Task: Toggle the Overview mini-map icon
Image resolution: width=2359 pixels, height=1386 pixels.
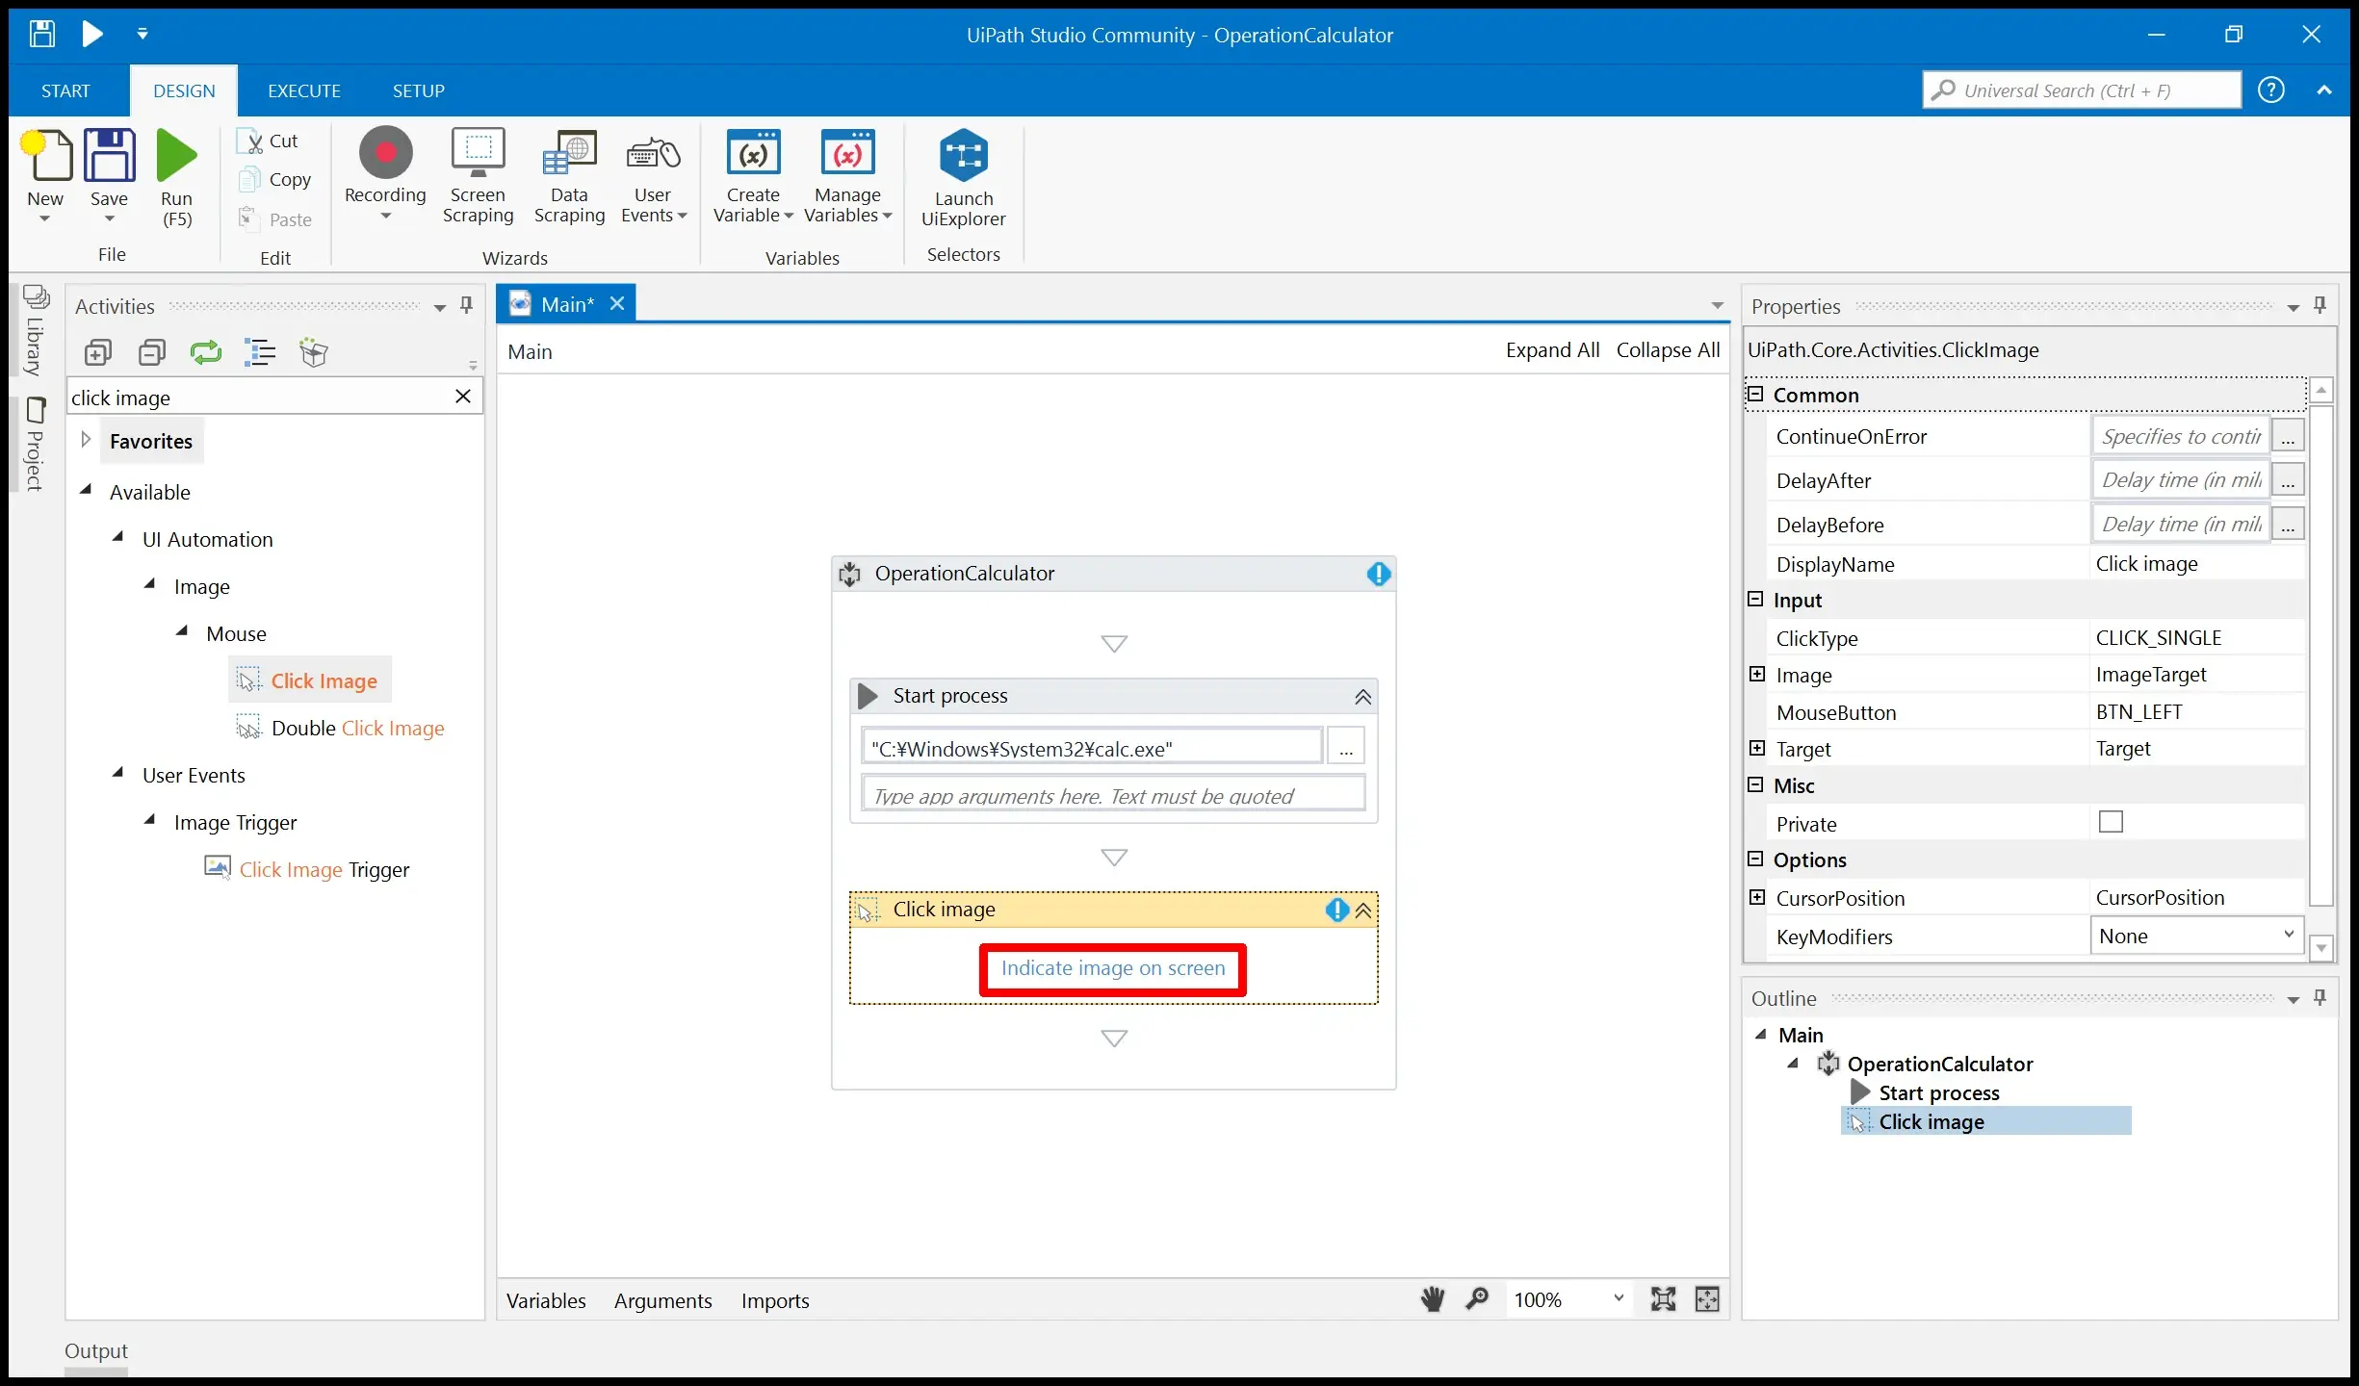Action: [1707, 1299]
